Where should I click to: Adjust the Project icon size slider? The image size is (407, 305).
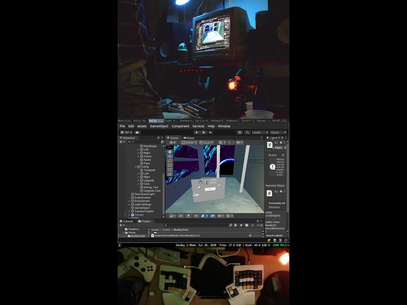click(256, 236)
